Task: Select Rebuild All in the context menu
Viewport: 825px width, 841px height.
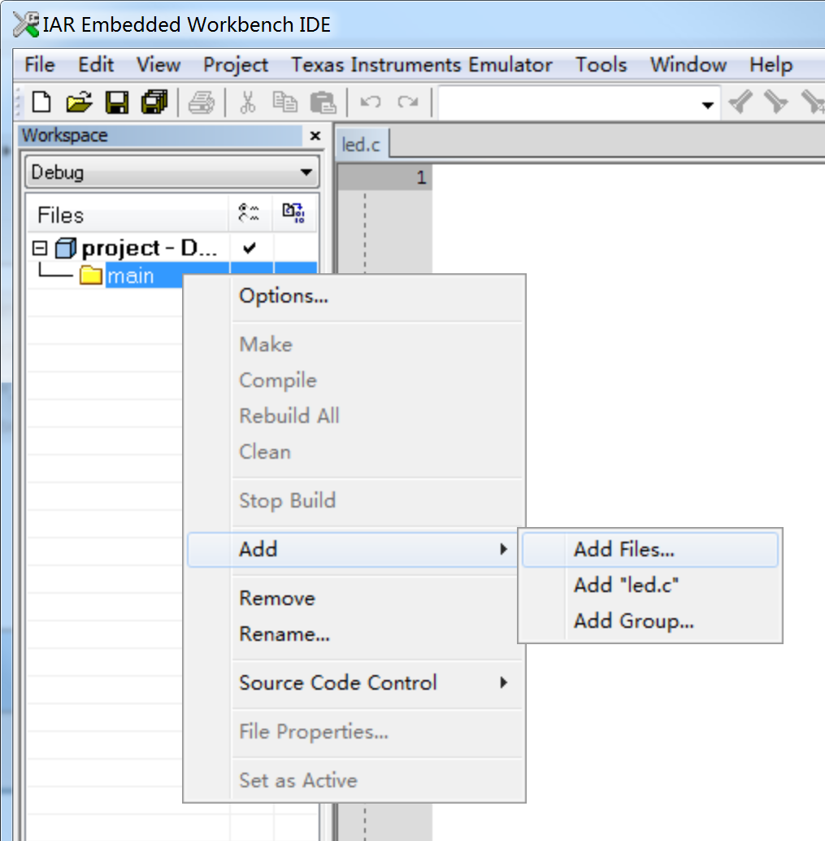Action: (x=354, y=416)
